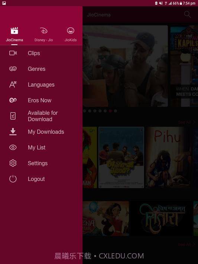The image size is (198, 264).
Task: Switch to the Disney - Jio tab
Action: [x=44, y=40]
